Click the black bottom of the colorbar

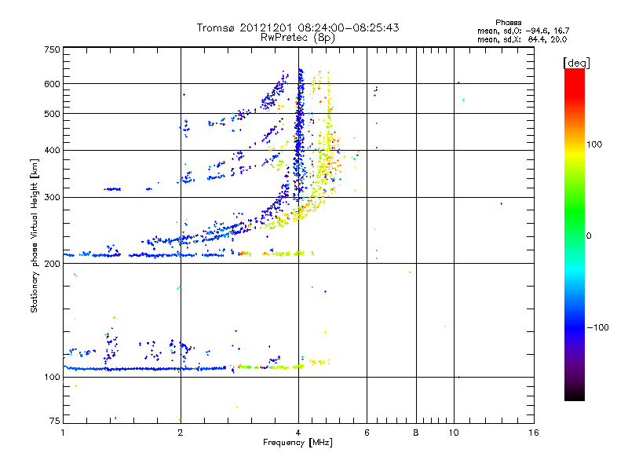pyautogui.click(x=575, y=395)
